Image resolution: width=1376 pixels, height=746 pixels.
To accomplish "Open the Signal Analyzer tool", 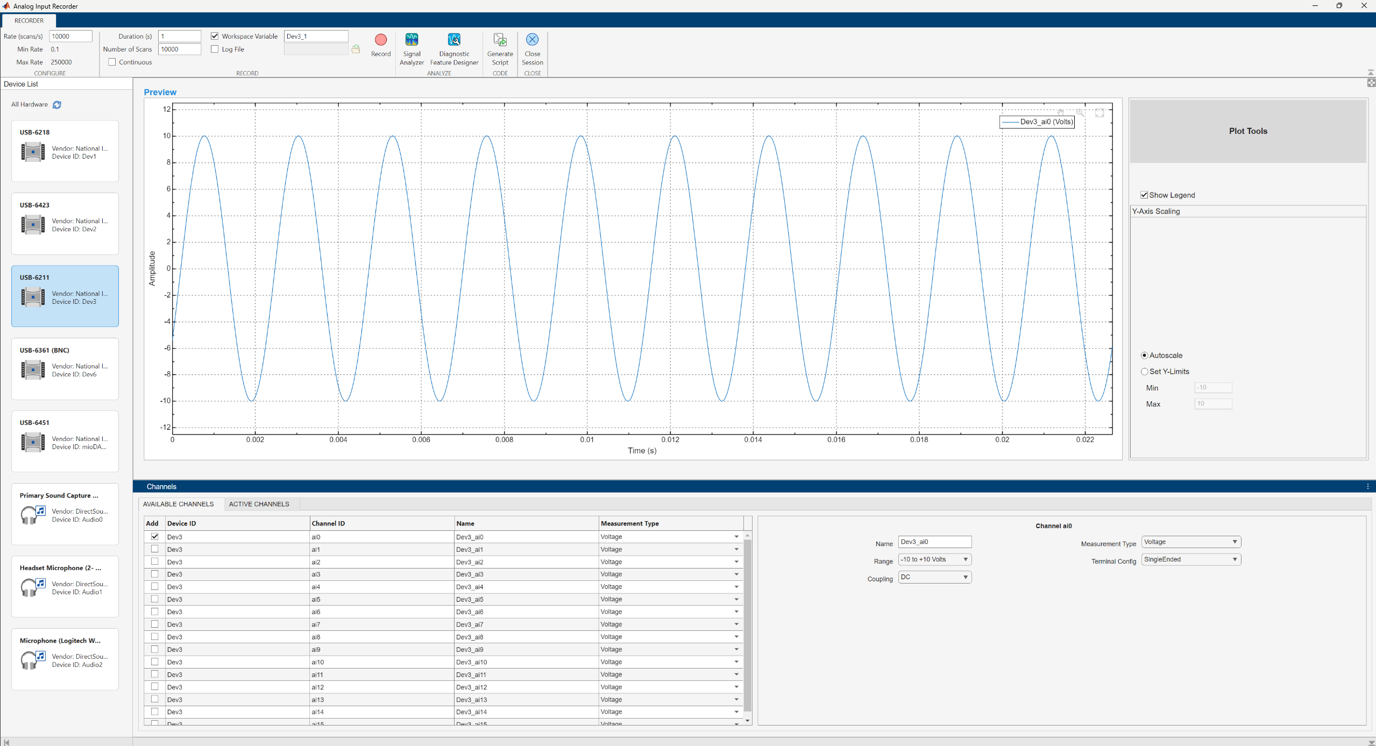I will tap(412, 40).
